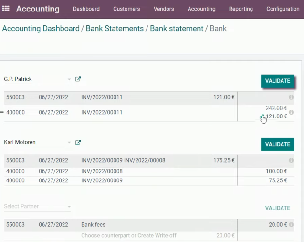Open the Reporting menu
This screenshot has height=242, width=304.
pos(241,9)
